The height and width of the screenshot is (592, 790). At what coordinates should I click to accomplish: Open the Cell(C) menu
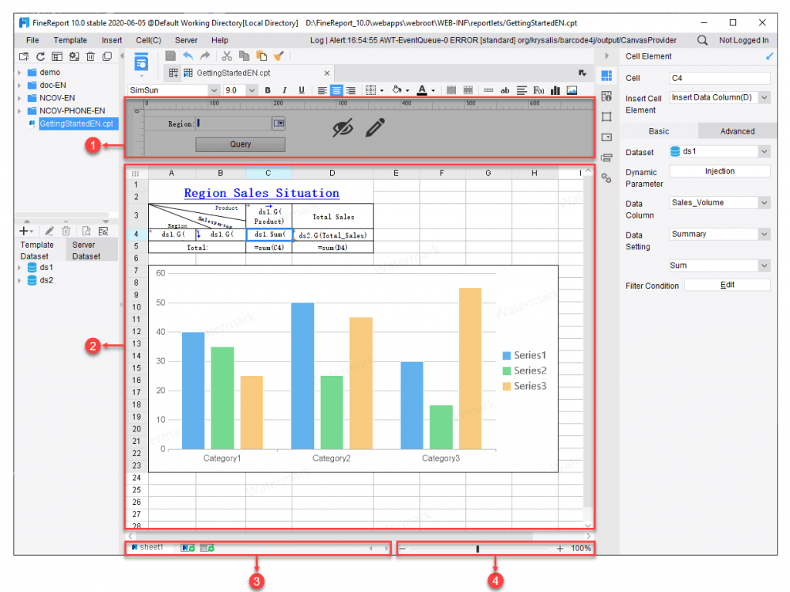pos(148,40)
